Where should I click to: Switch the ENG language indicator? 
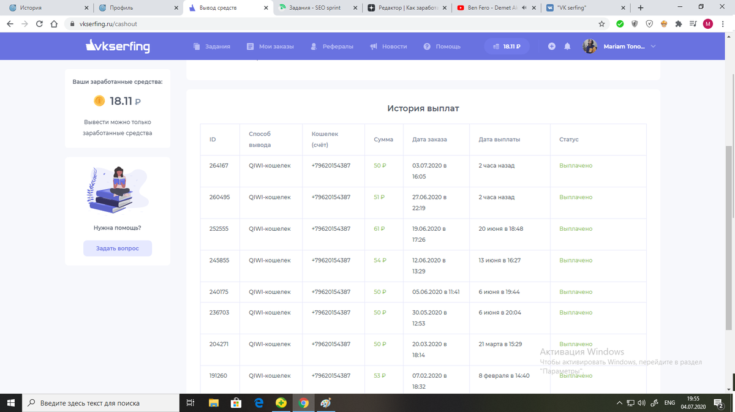[669, 403]
